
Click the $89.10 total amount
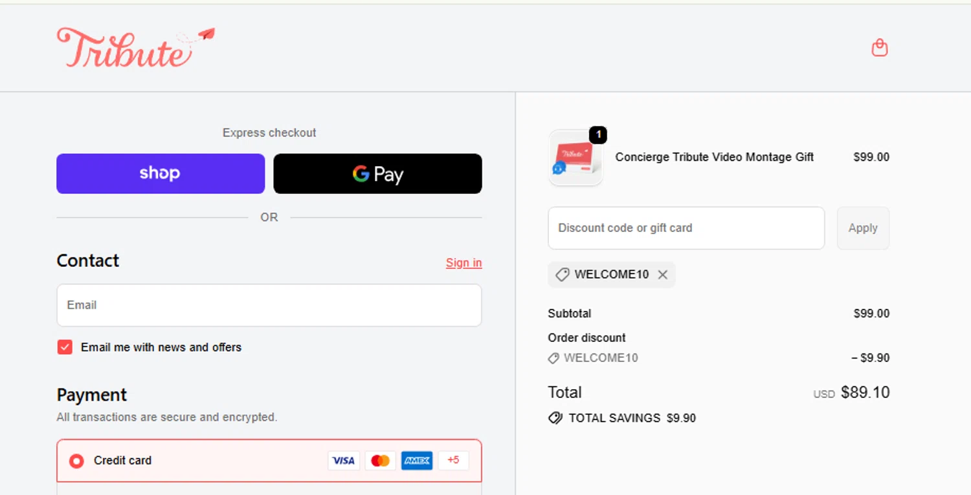[865, 392]
